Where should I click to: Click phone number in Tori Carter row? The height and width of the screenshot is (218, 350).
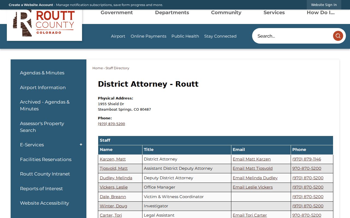click(307, 215)
